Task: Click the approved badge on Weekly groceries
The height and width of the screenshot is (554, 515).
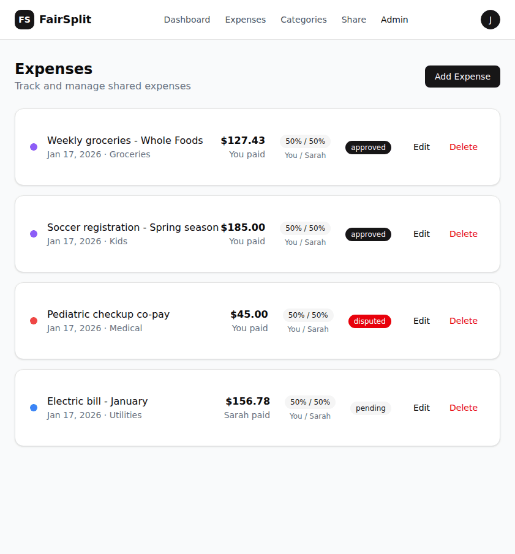Action: pyautogui.click(x=368, y=147)
